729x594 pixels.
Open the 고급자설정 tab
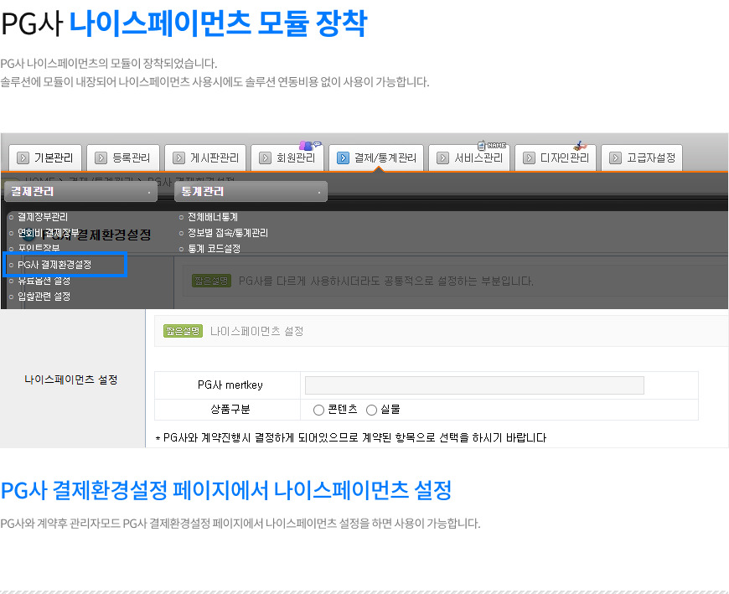pos(642,158)
